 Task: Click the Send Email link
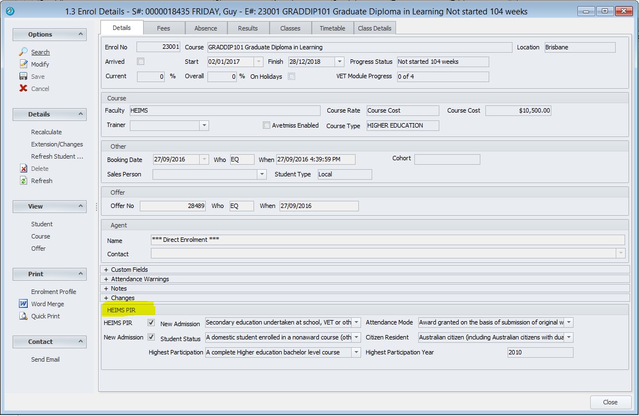click(x=45, y=359)
